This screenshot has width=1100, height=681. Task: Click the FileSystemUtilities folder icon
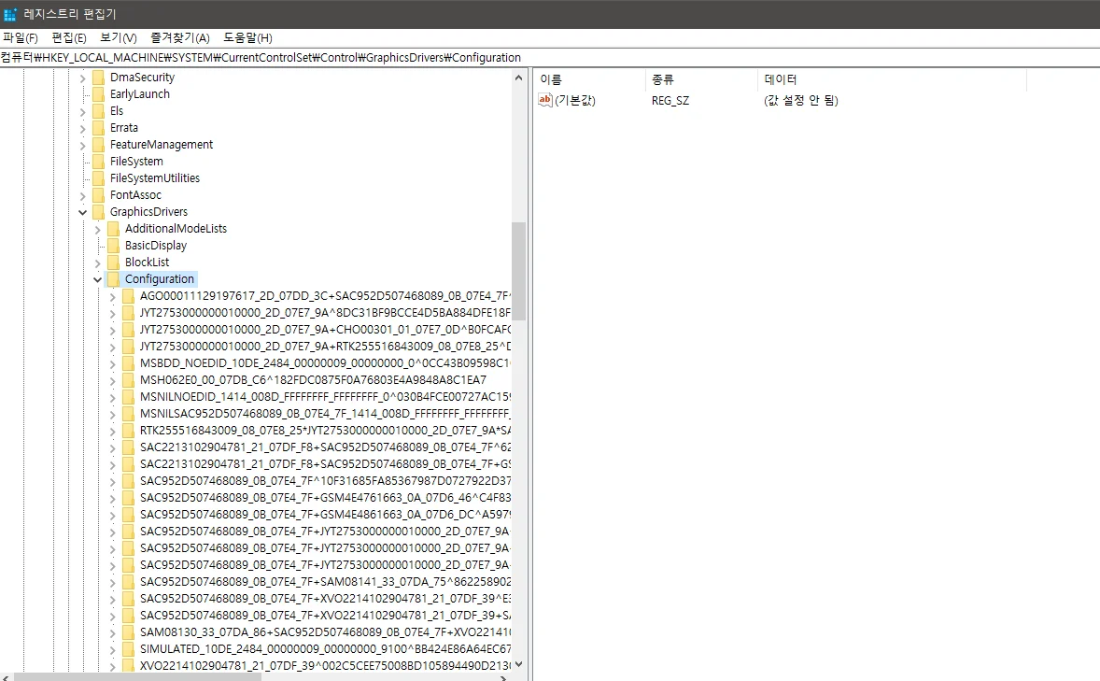[98, 178]
